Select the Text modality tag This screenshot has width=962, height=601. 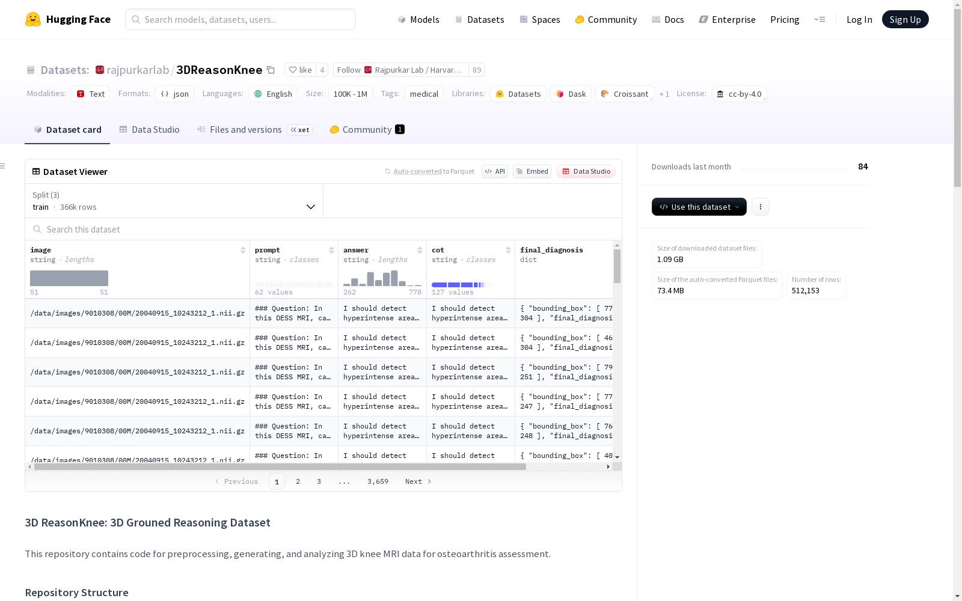90,94
